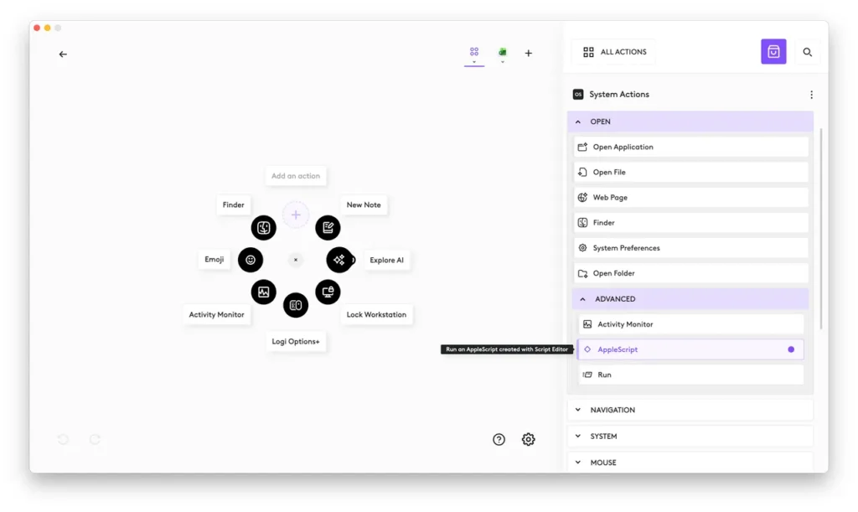Select the Logi Options+ mouse icon

click(x=296, y=304)
